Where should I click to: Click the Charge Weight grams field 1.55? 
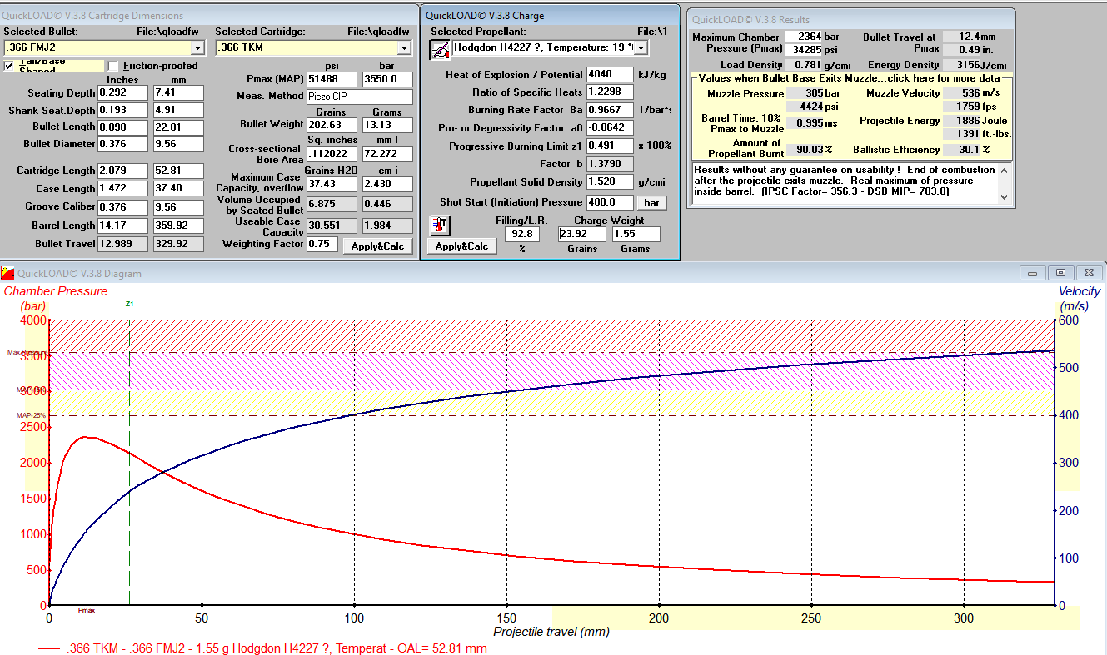tap(636, 235)
